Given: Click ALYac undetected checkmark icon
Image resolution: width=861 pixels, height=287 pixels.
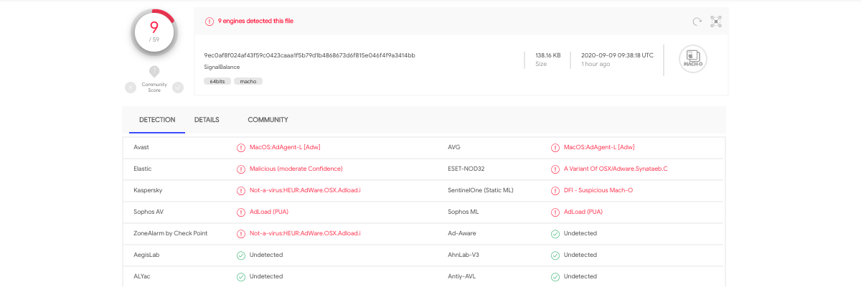Looking at the screenshot, I should pyautogui.click(x=241, y=276).
